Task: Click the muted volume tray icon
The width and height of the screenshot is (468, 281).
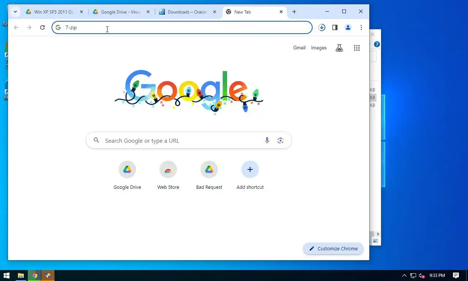Action: pos(422,276)
